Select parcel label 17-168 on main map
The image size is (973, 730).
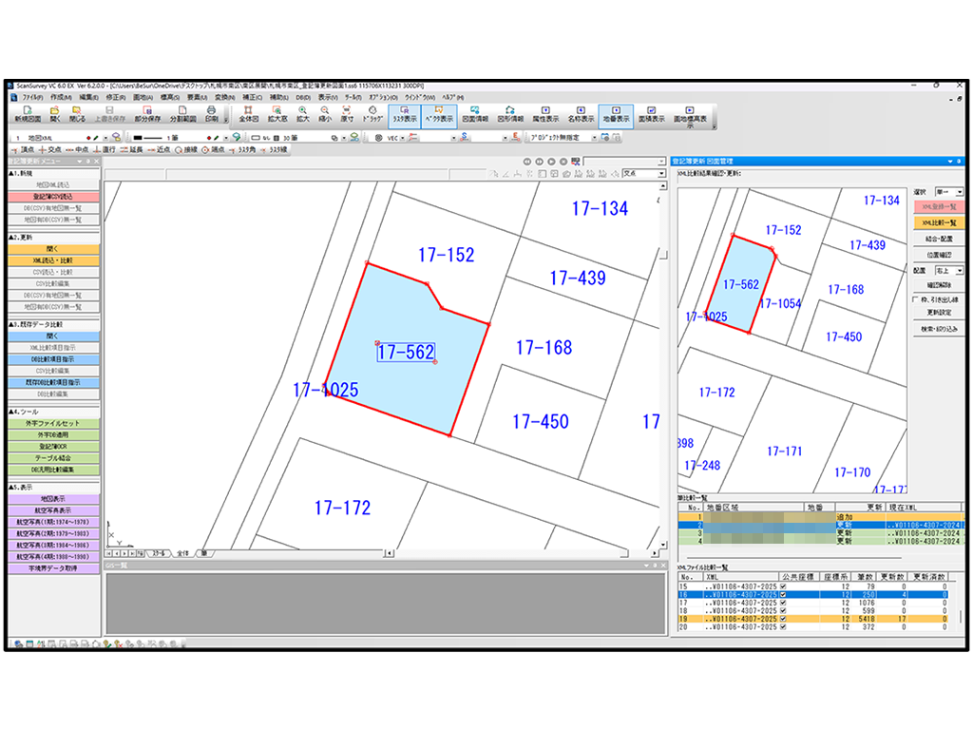[x=544, y=348]
